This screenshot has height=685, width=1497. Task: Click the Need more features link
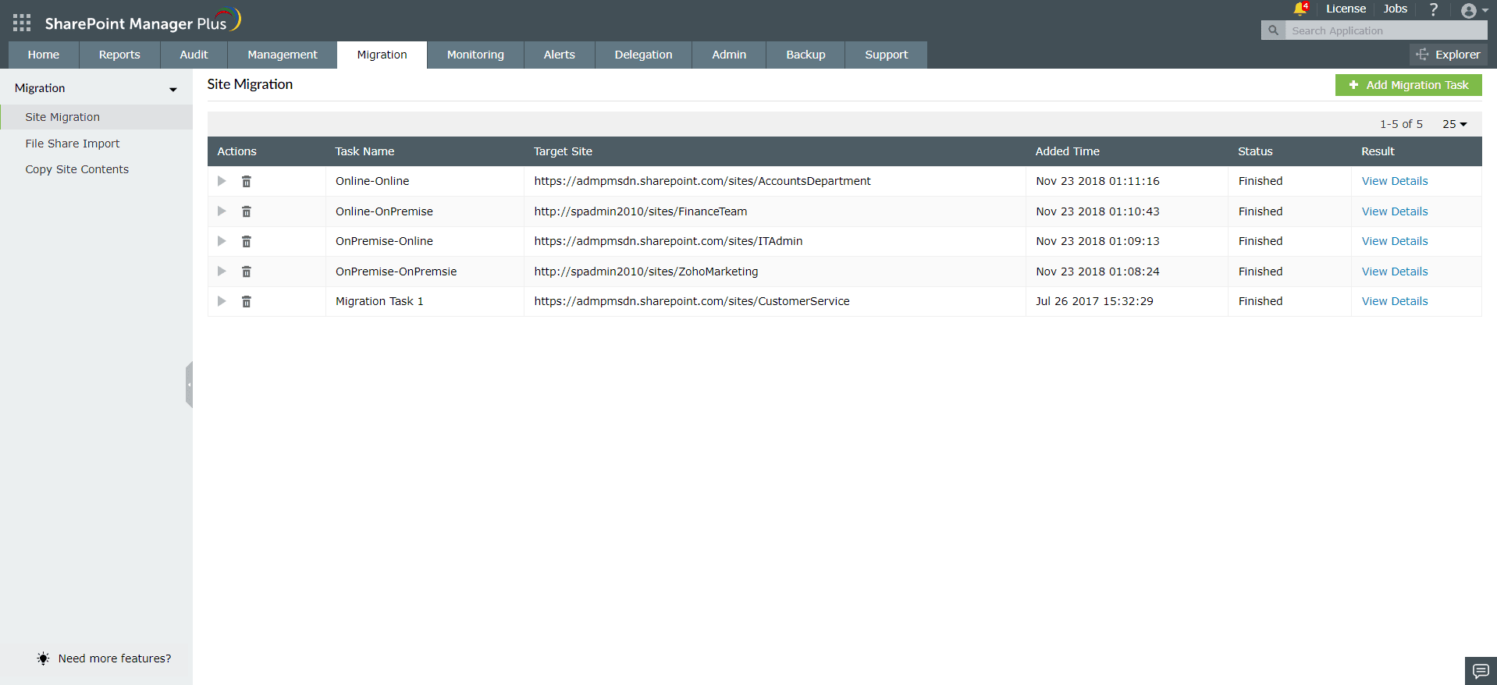[x=114, y=658]
